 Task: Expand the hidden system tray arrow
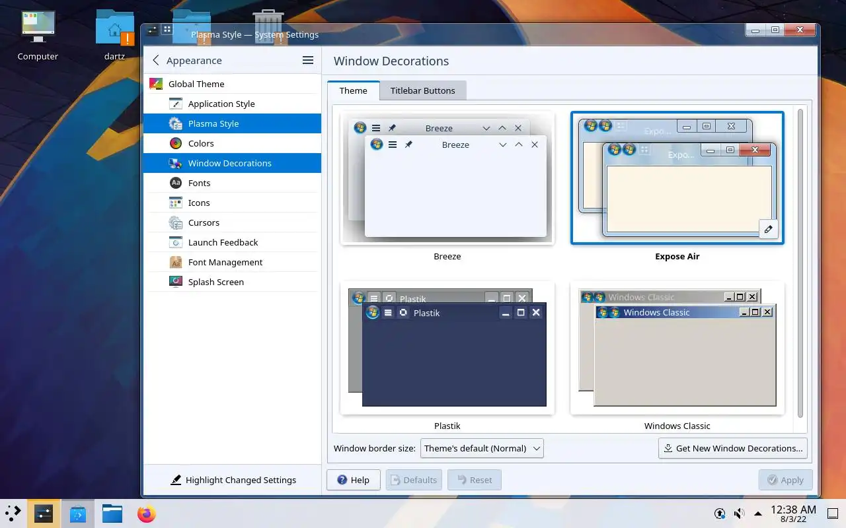[758, 513]
